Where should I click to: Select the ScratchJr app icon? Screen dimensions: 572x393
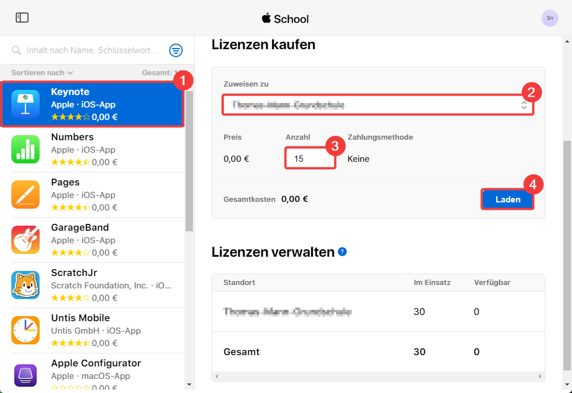coord(25,285)
